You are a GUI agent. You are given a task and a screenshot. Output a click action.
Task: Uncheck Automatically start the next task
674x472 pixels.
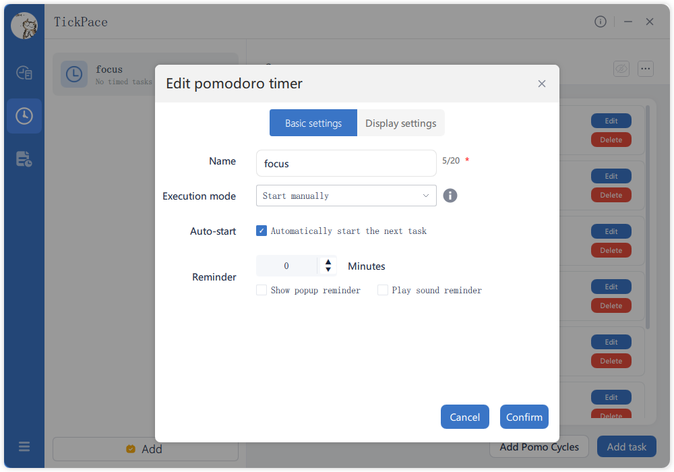(262, 231)
